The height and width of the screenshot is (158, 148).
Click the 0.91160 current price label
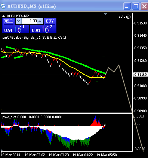140,75
